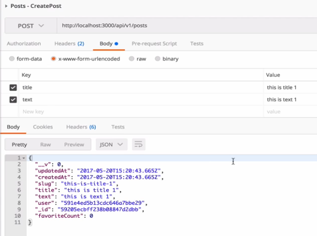Go to the response Cookies tab
The height and width of the screenshot is (236, 317).
pos(43,127)
